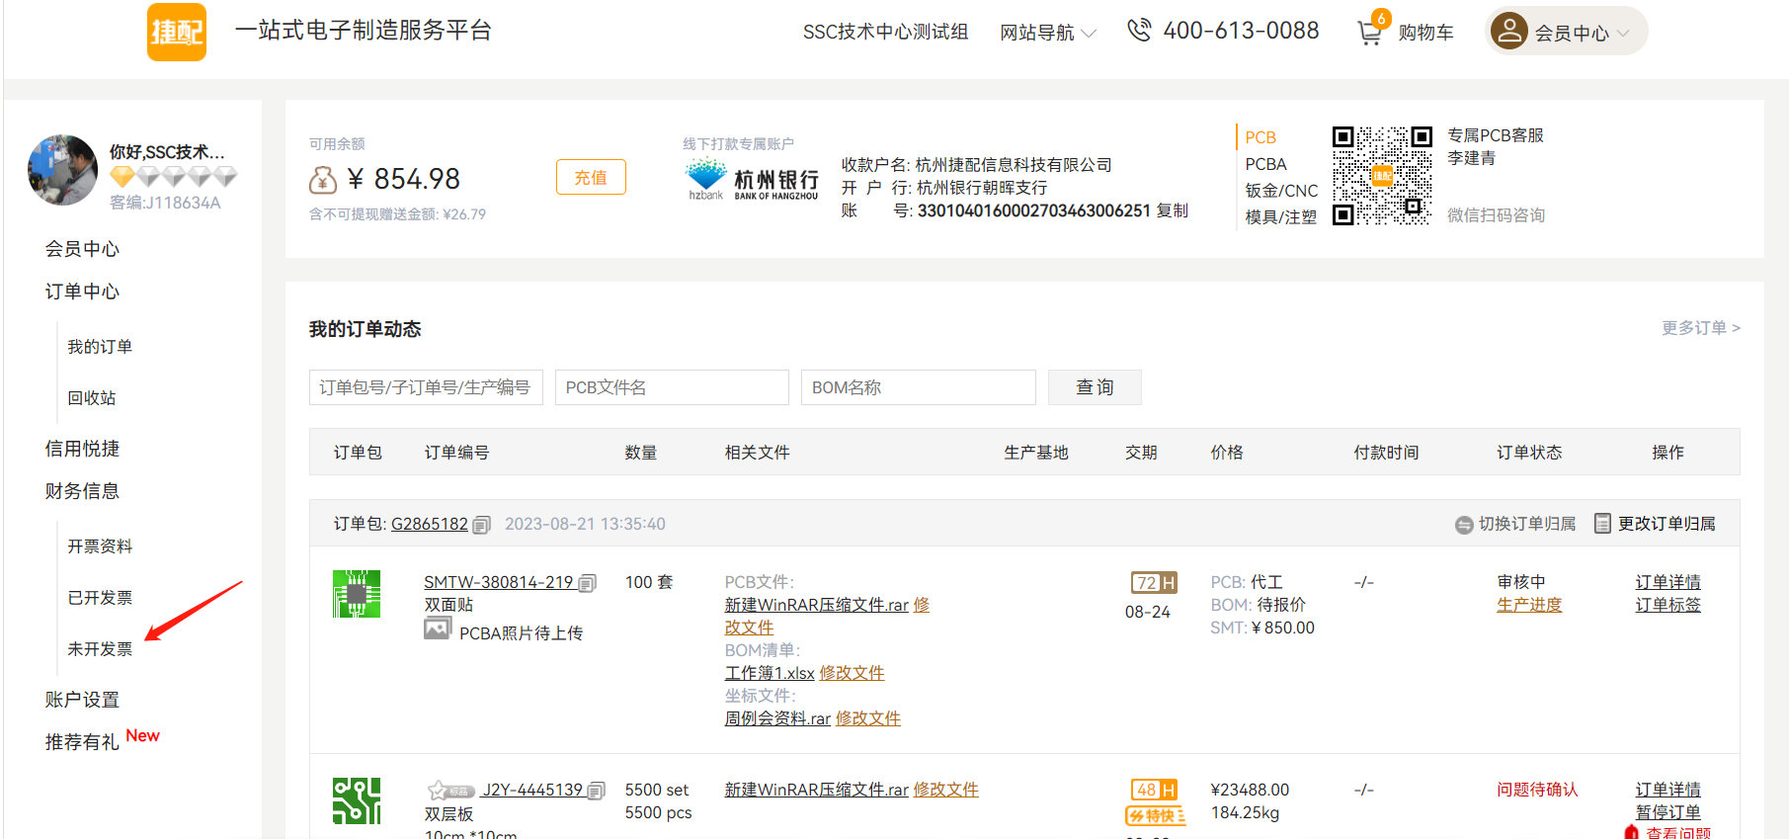Click the PCBA photo upload icon
The height and width of the screenshot is (839, 1789).
coord(437,629)
